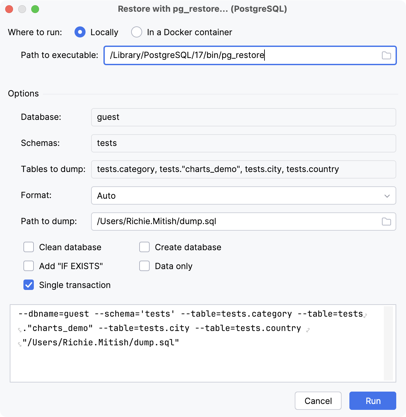Image resolution: width=406 pixels, height=417 pixels.
Task: Enable the Create database checkbox
Action: (x=144, y=247)
